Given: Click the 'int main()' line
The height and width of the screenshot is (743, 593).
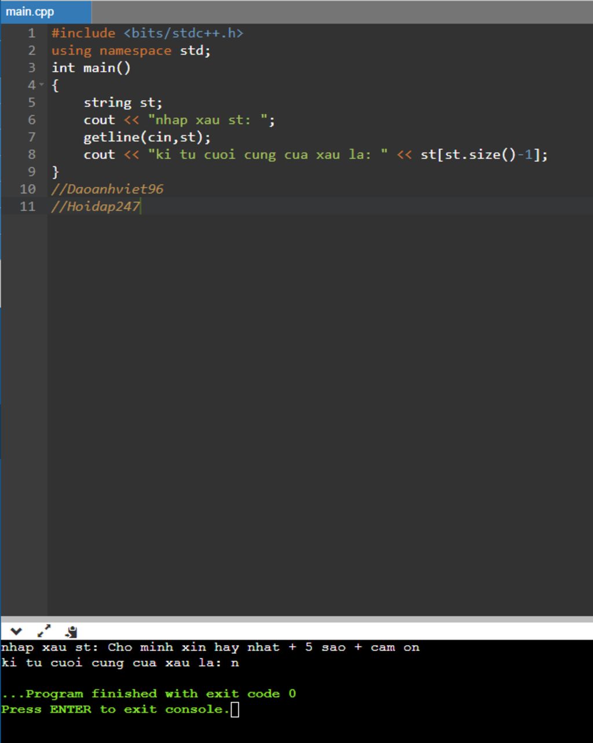Looking at the screenshot, I should coord(91,68).
